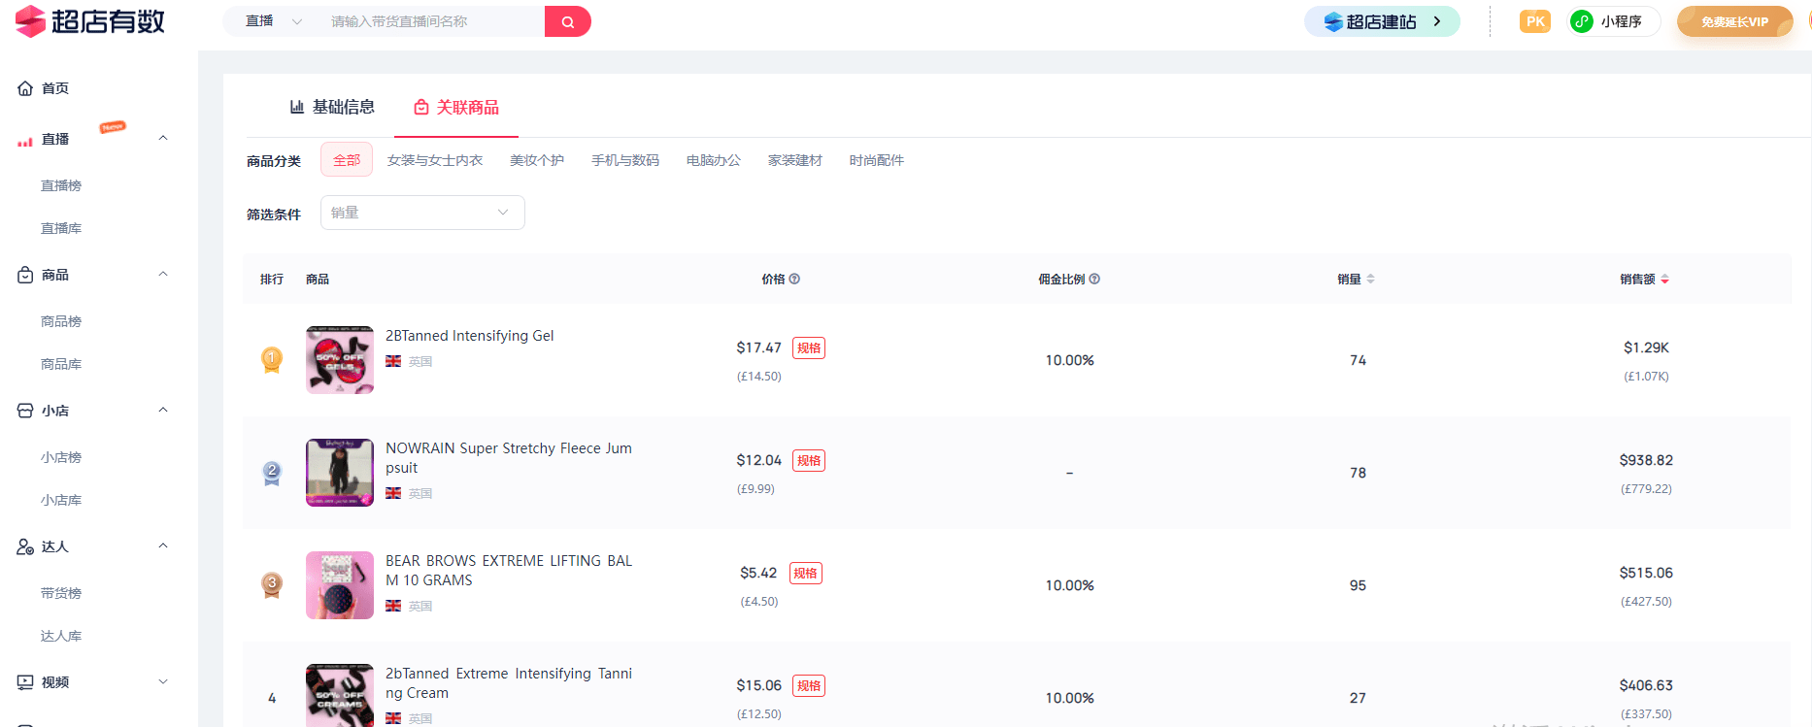Expand the 视频 sidebar section
Viewport: 1812px width, 727px height.
pos(163,682)
